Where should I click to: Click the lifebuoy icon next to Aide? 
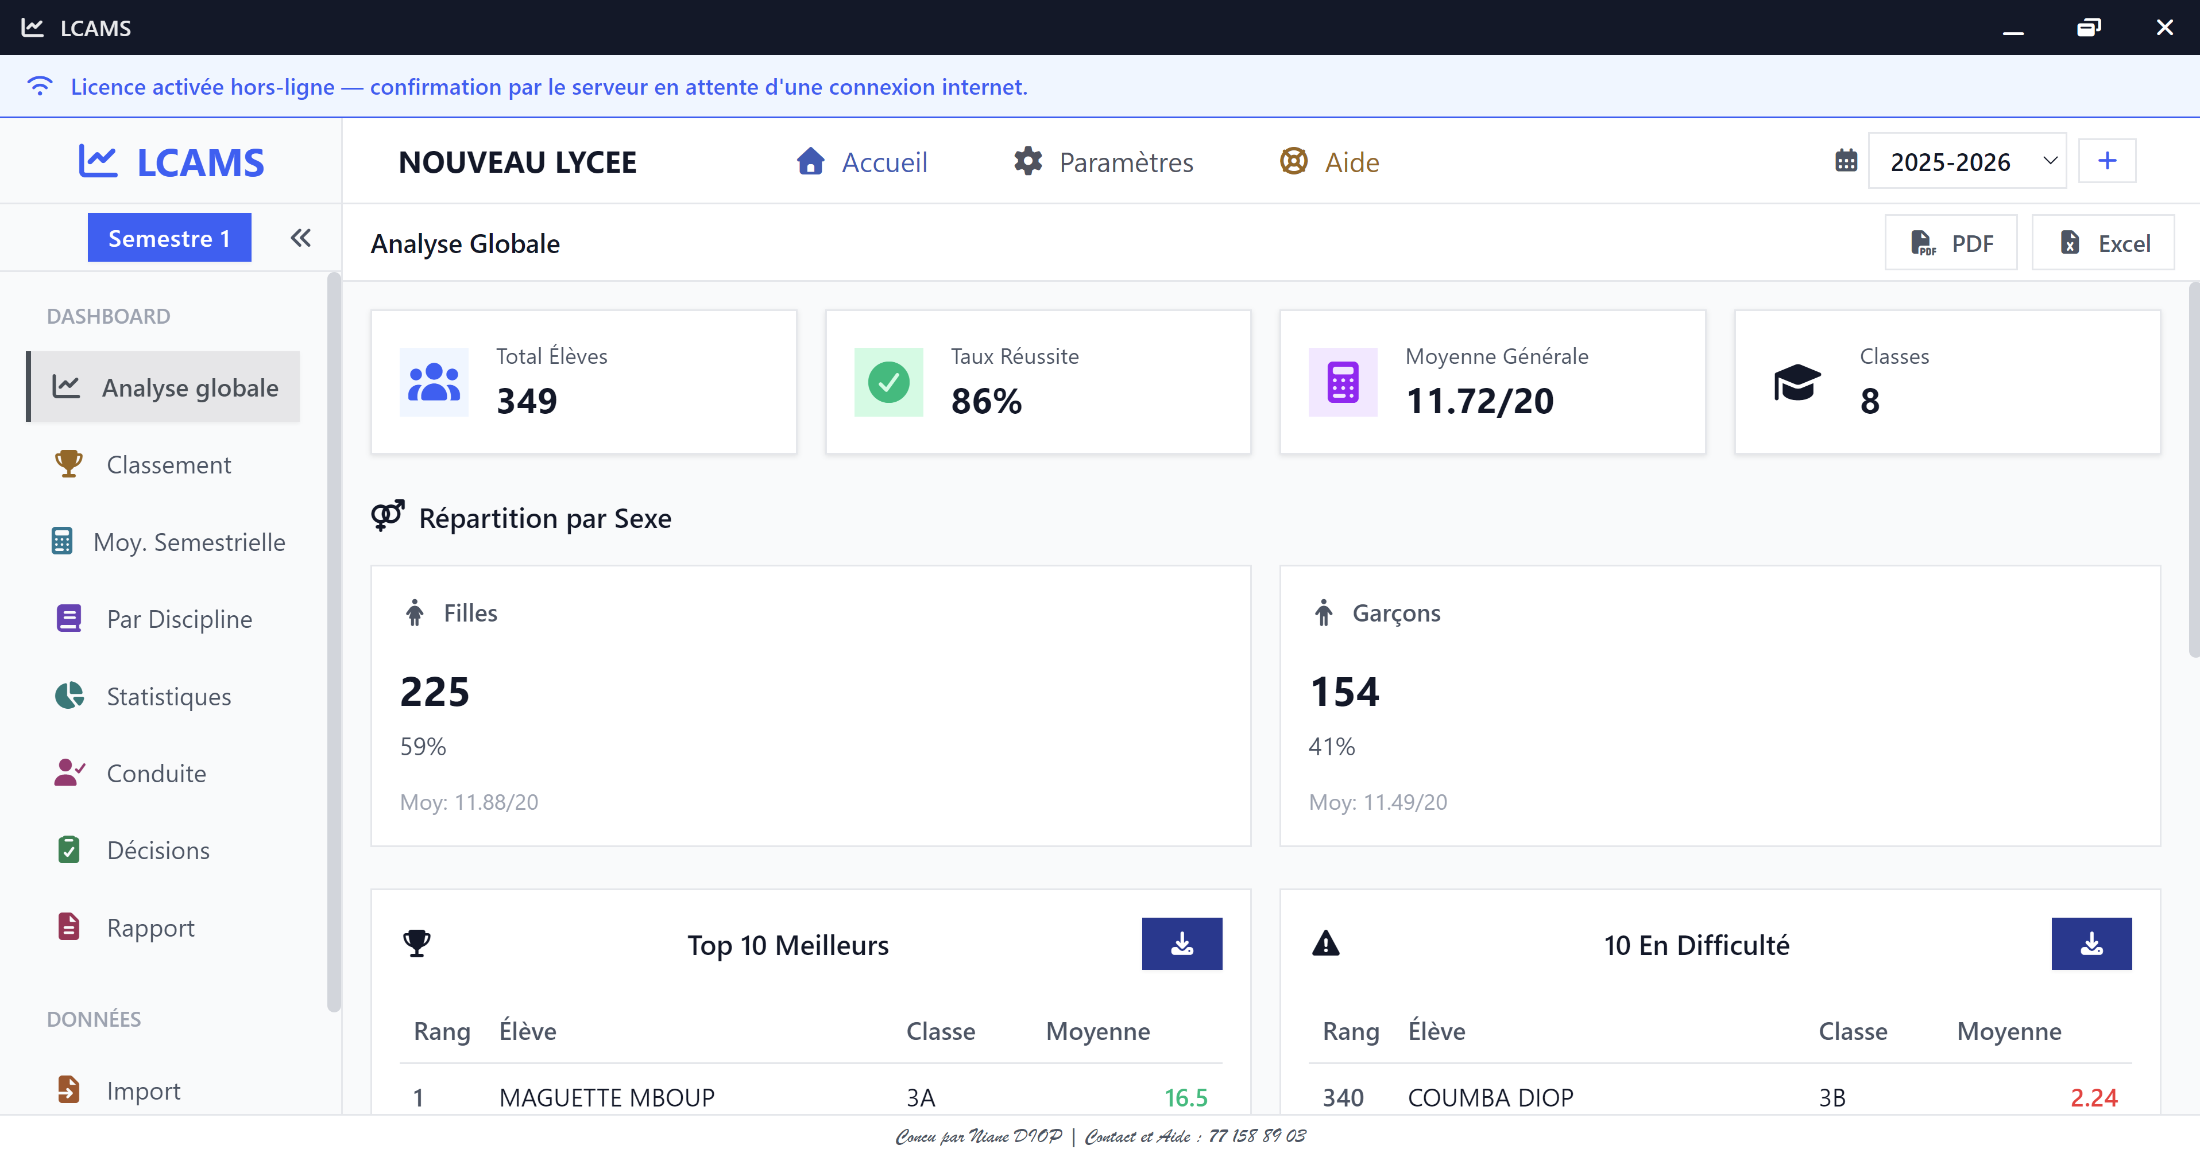tap(1293, 161)
